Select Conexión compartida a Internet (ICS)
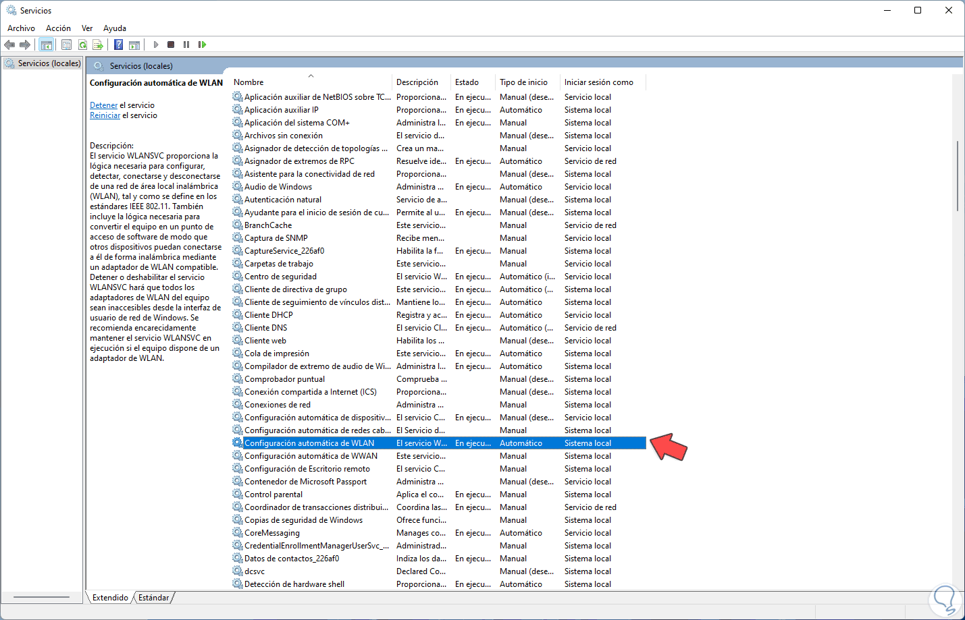The image size is (965, 620). click(x=439, y=392)
